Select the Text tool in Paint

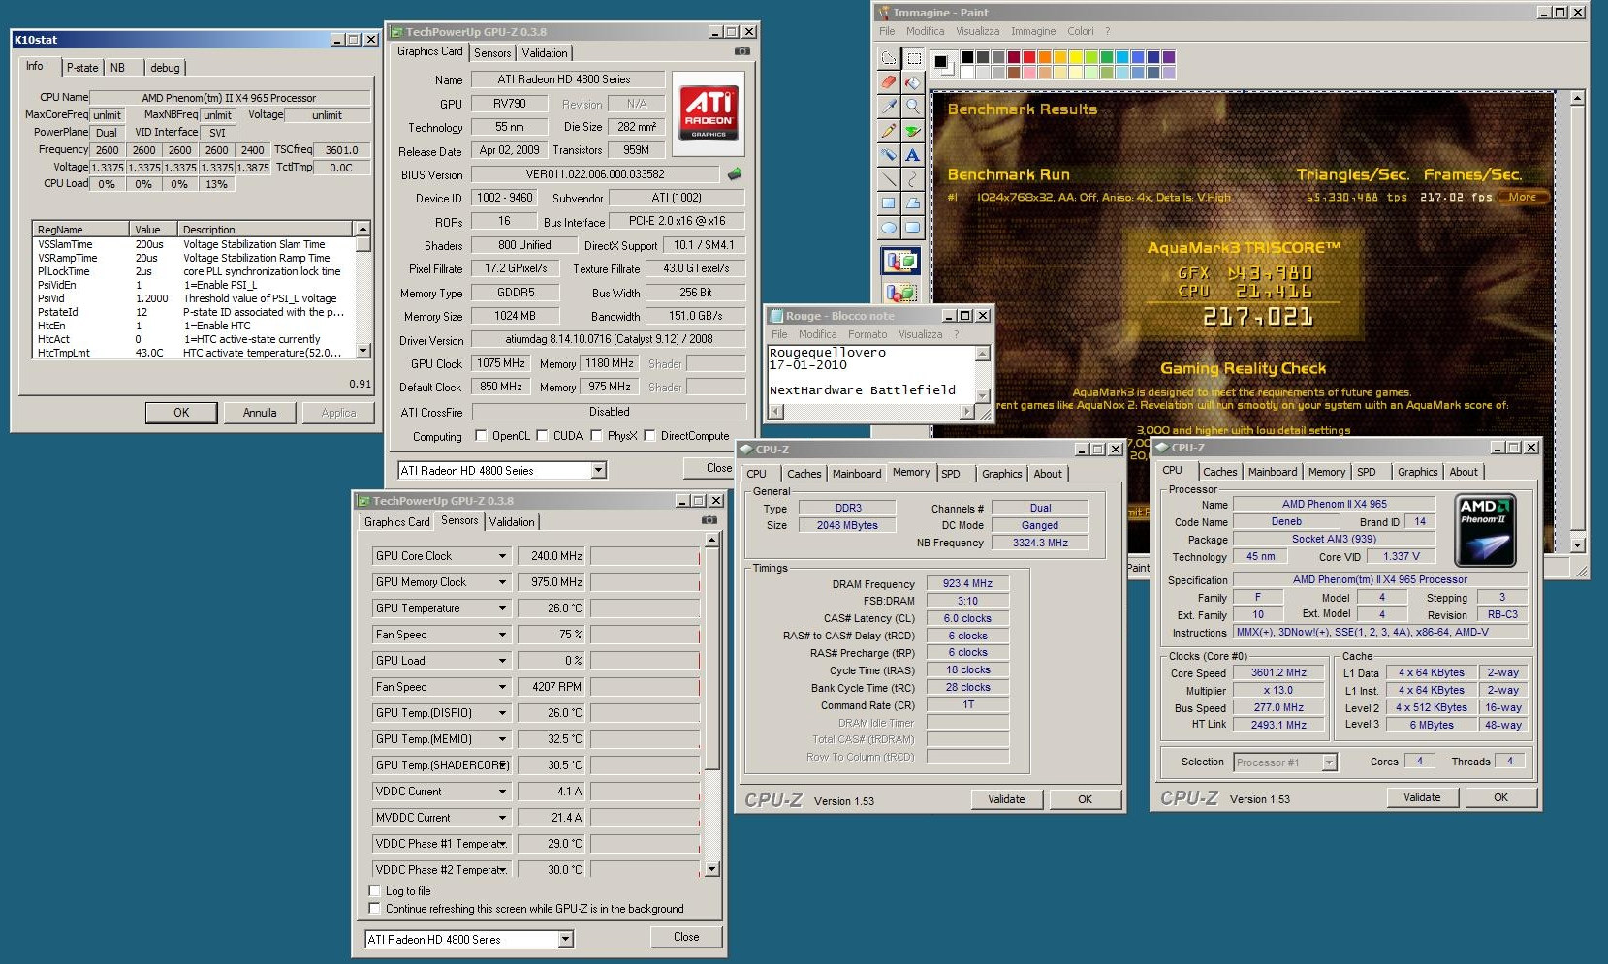(913, 155)
